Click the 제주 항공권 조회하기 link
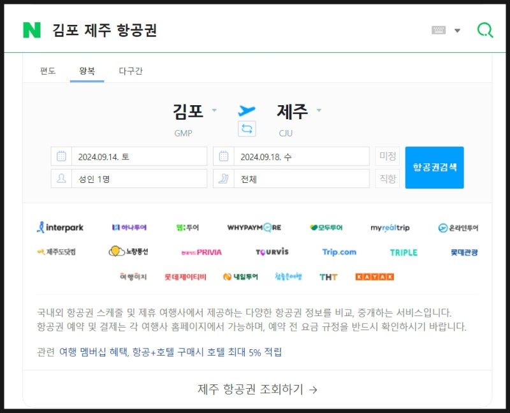Viewport: 510px width, 413px height. pyautogui.click(x=258, y=389)
